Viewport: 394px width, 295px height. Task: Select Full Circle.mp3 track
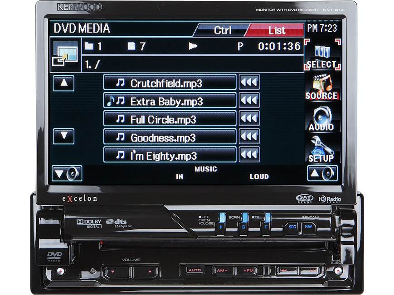pos(170,119)
